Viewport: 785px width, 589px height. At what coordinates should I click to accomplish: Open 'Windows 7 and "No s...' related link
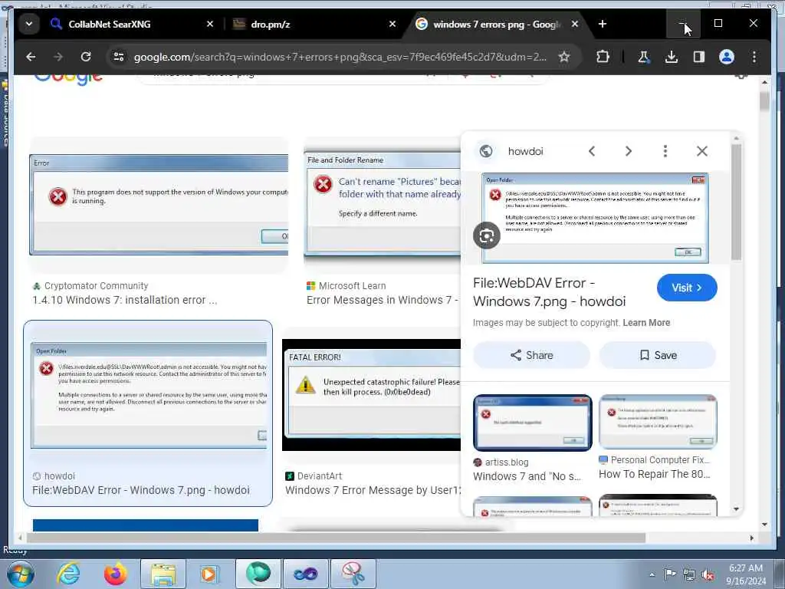coord(527,476)
